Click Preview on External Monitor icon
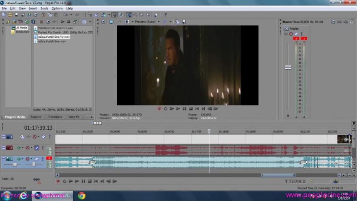 (111, 22)
